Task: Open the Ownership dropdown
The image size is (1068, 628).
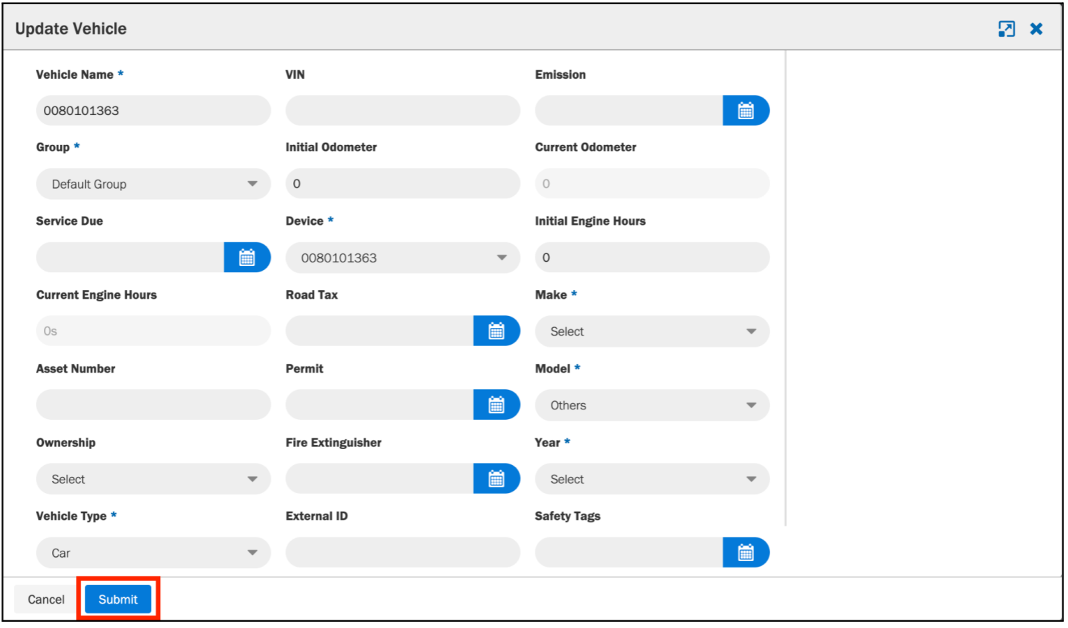Action: coord(153,479)
